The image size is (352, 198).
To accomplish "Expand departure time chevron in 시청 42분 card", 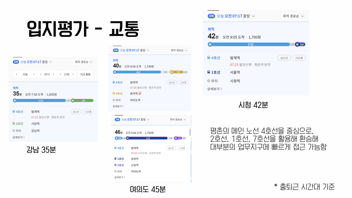I will (253, 16).
